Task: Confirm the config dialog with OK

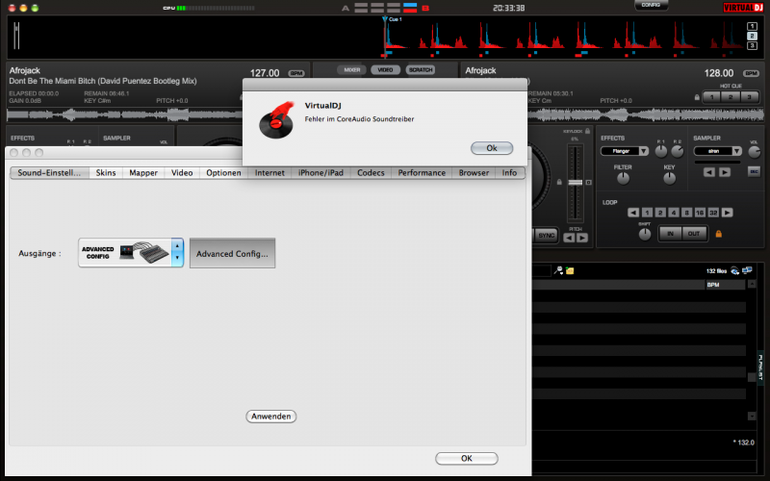Action: pos(467,458)
